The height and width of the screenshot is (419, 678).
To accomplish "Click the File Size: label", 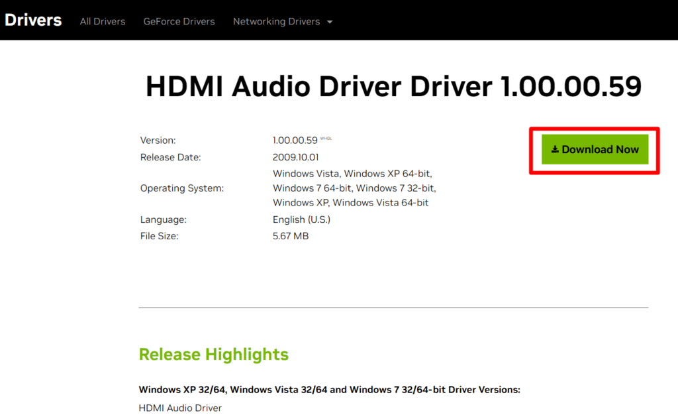I will [x=159, y=236].
